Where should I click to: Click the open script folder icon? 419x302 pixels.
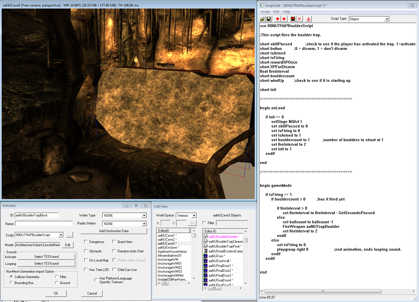tap(262, 19)
